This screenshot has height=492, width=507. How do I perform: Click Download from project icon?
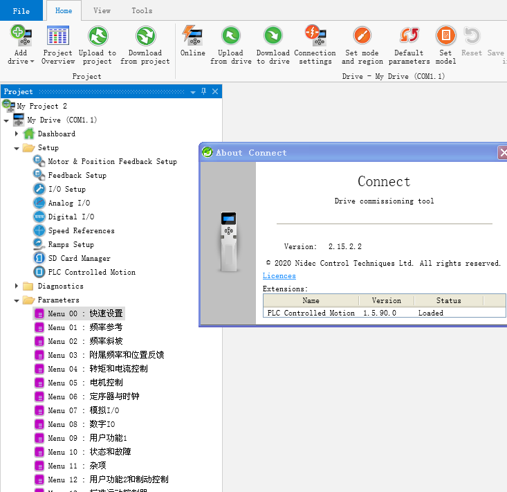point(145,36)
